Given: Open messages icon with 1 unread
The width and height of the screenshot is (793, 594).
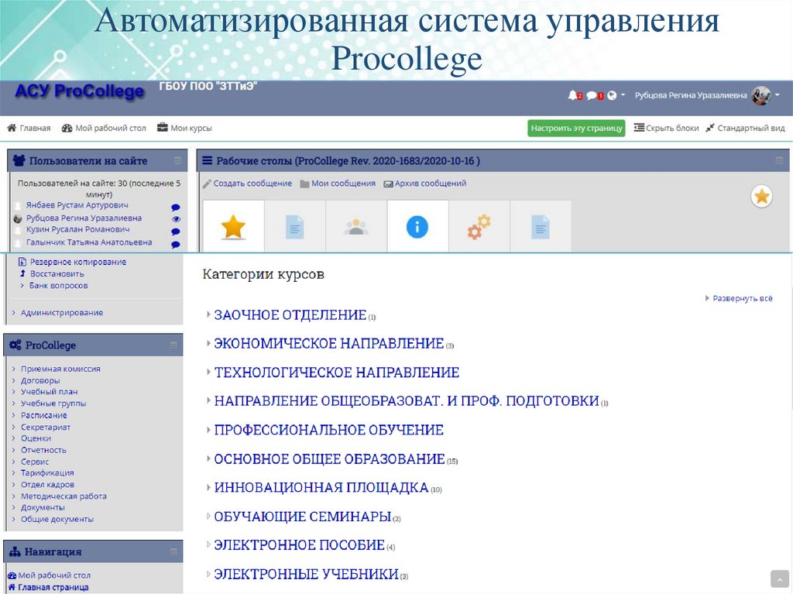Looking at the screenshot, I should pos(591,94).
